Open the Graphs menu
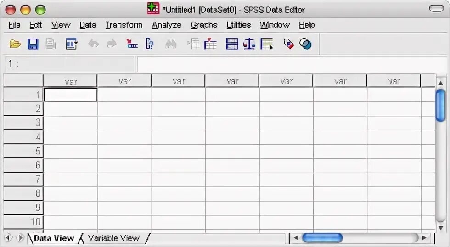The width and height of the screenshot is (450, 247). click(x=204, y=25)
